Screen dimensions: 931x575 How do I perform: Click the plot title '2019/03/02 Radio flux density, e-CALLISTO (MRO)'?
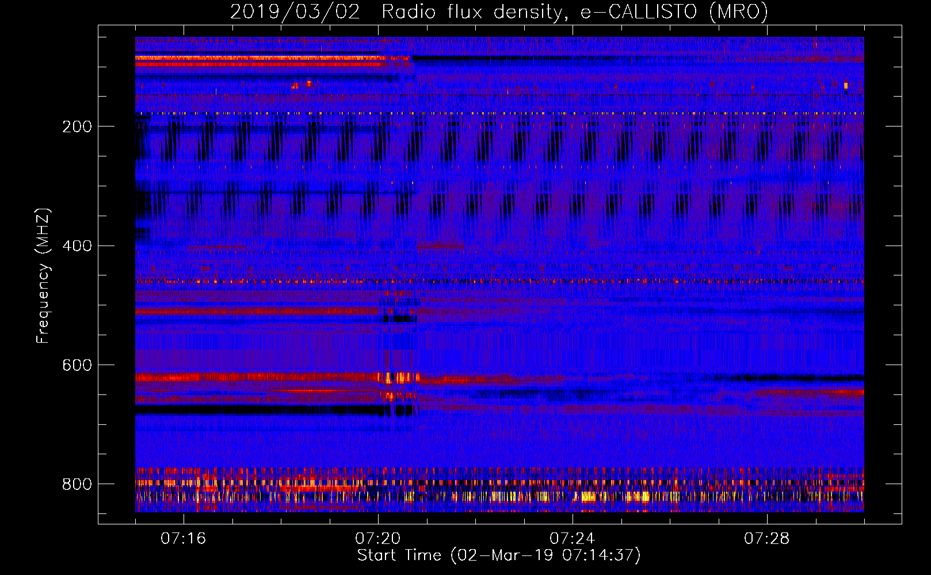coord(499,11)
